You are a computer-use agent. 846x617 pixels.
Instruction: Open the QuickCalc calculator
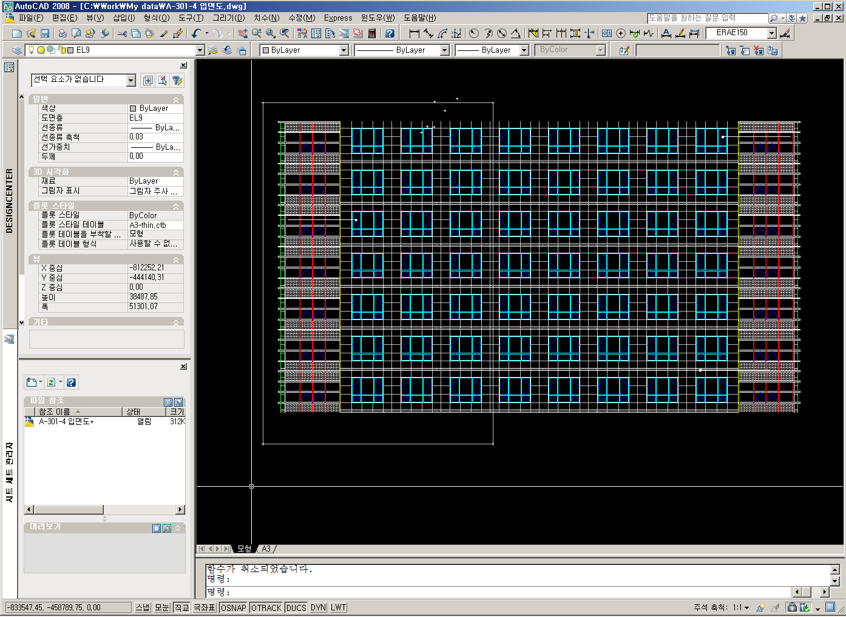tap(372, 33)
